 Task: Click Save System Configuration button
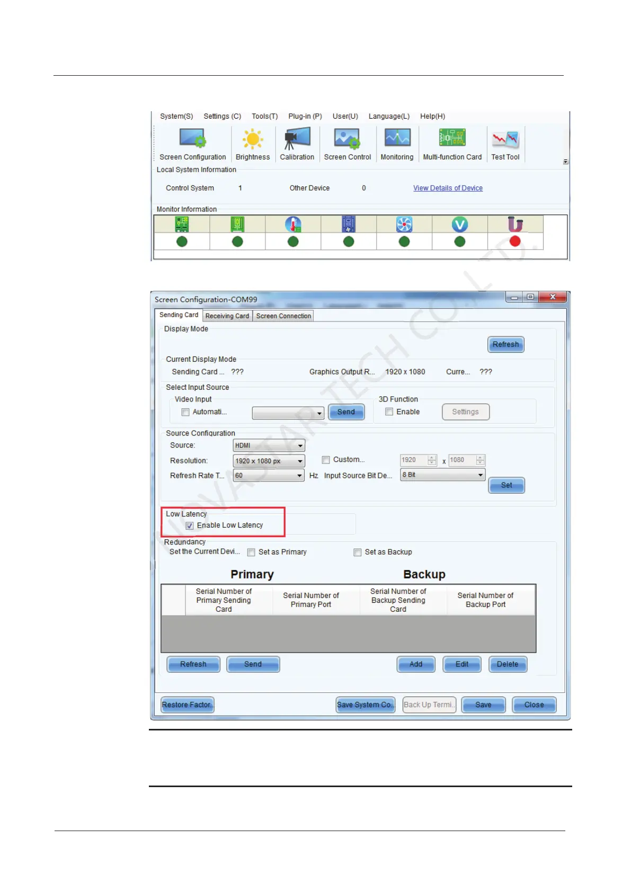(x=366, y=705)
